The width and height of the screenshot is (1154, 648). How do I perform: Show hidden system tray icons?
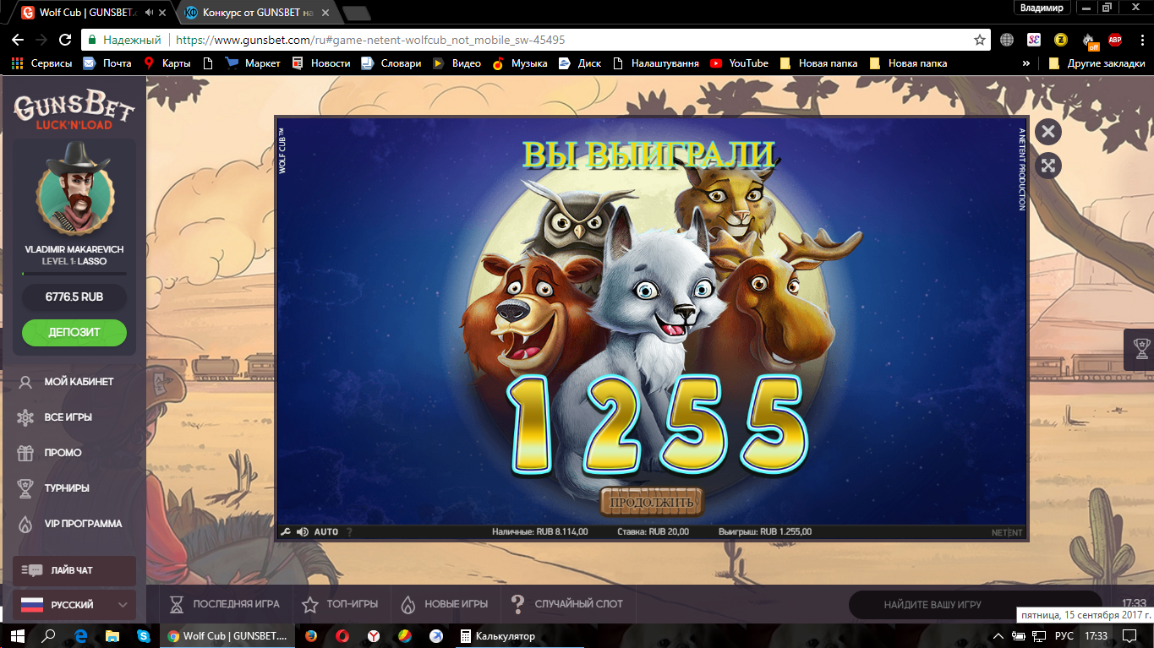pyautogui.click(x=999, y=636)
